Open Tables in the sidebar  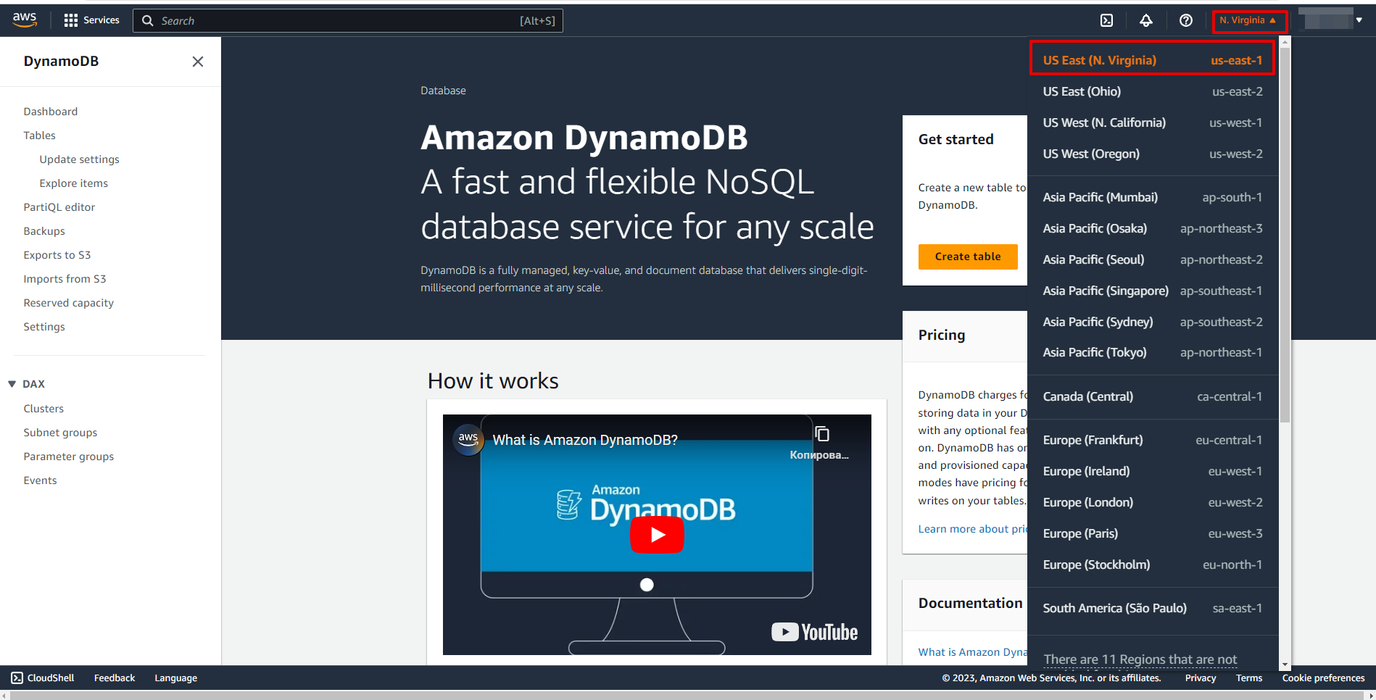click(39, 136)
